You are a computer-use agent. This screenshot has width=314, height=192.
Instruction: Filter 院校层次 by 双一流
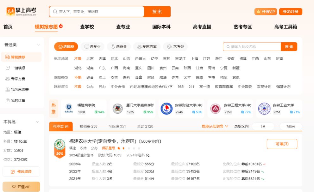click(x=204, y=87)
